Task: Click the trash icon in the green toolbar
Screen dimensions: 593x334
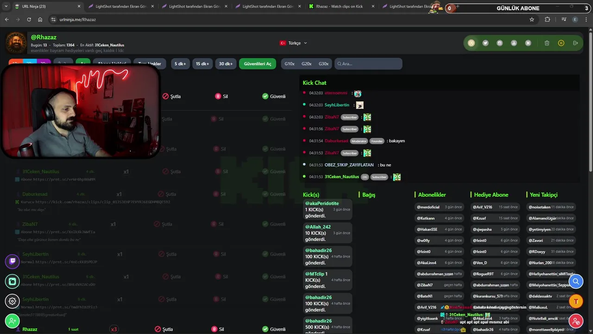Action: coord(547,43)
